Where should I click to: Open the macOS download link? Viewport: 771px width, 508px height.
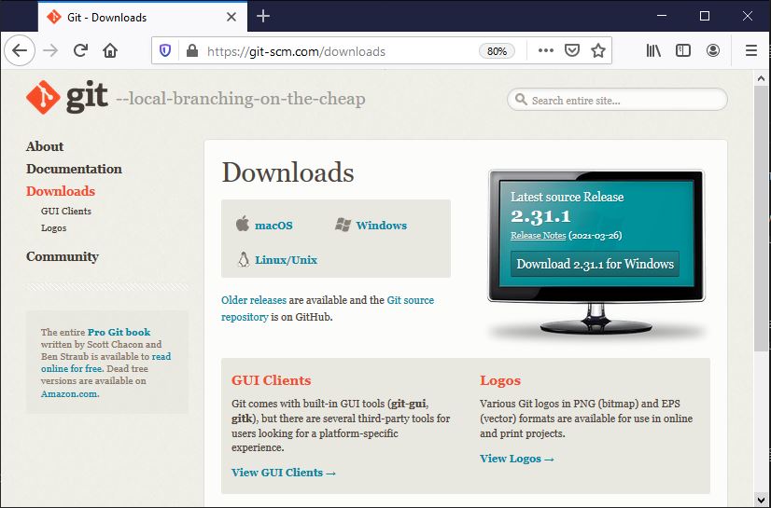(x=273, y=226)
